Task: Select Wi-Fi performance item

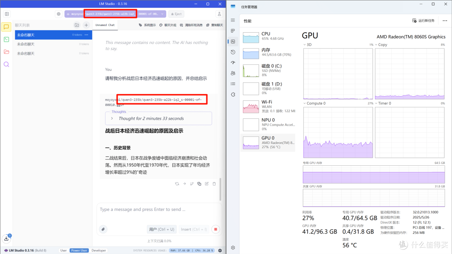Action: (269, 106)
